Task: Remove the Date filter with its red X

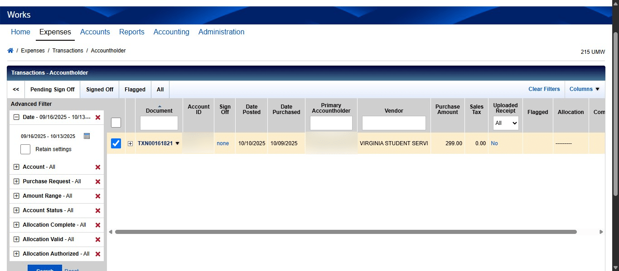Action: tap(98, 117)
